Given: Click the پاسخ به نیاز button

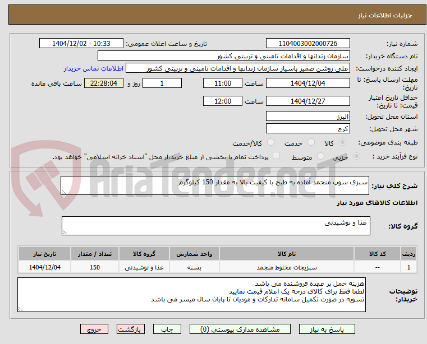Looking at the screenshot, I should [327, 329].
